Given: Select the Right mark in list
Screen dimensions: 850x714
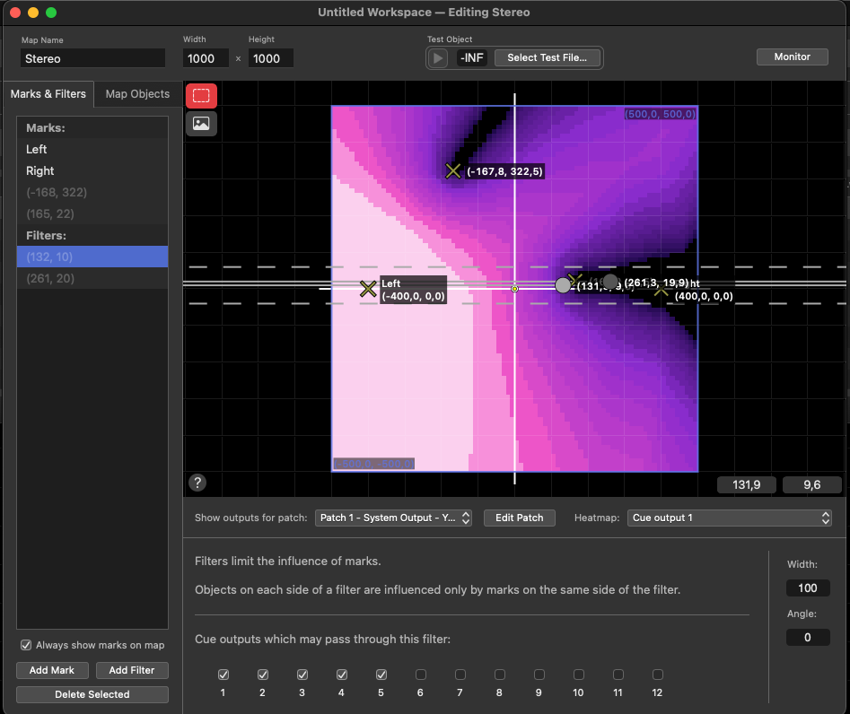Looking at the screenshot, I should click(x=40, y=170).
